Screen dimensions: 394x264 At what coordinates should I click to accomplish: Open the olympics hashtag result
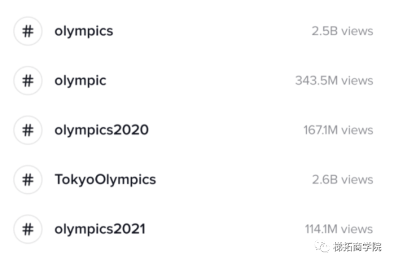point(84,32)
